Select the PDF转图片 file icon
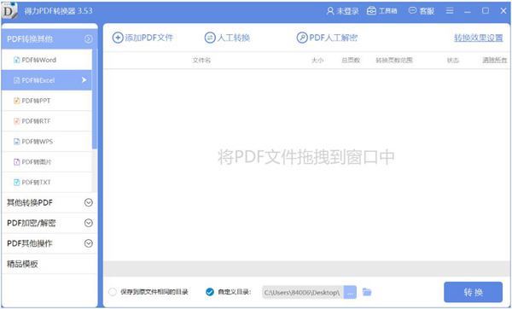 pyautogui.click(x=17, y=161)
